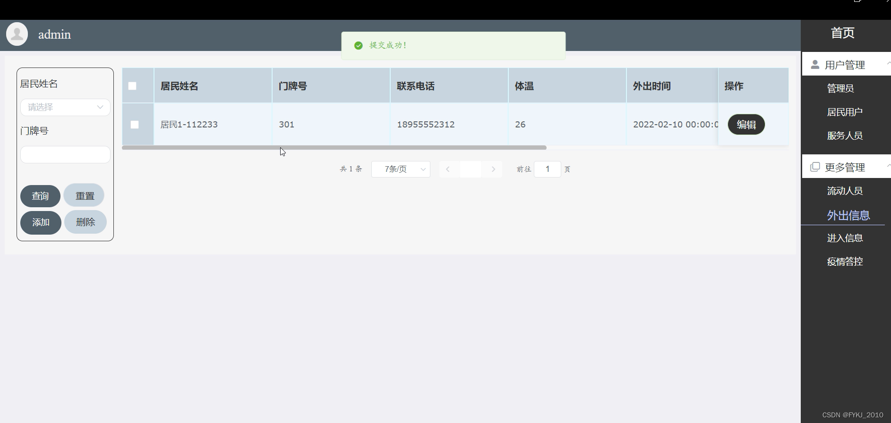Open the 首页 menu item
Viewport: 891px width, 423px height.
pyautogui.click(x=842, y=33)
